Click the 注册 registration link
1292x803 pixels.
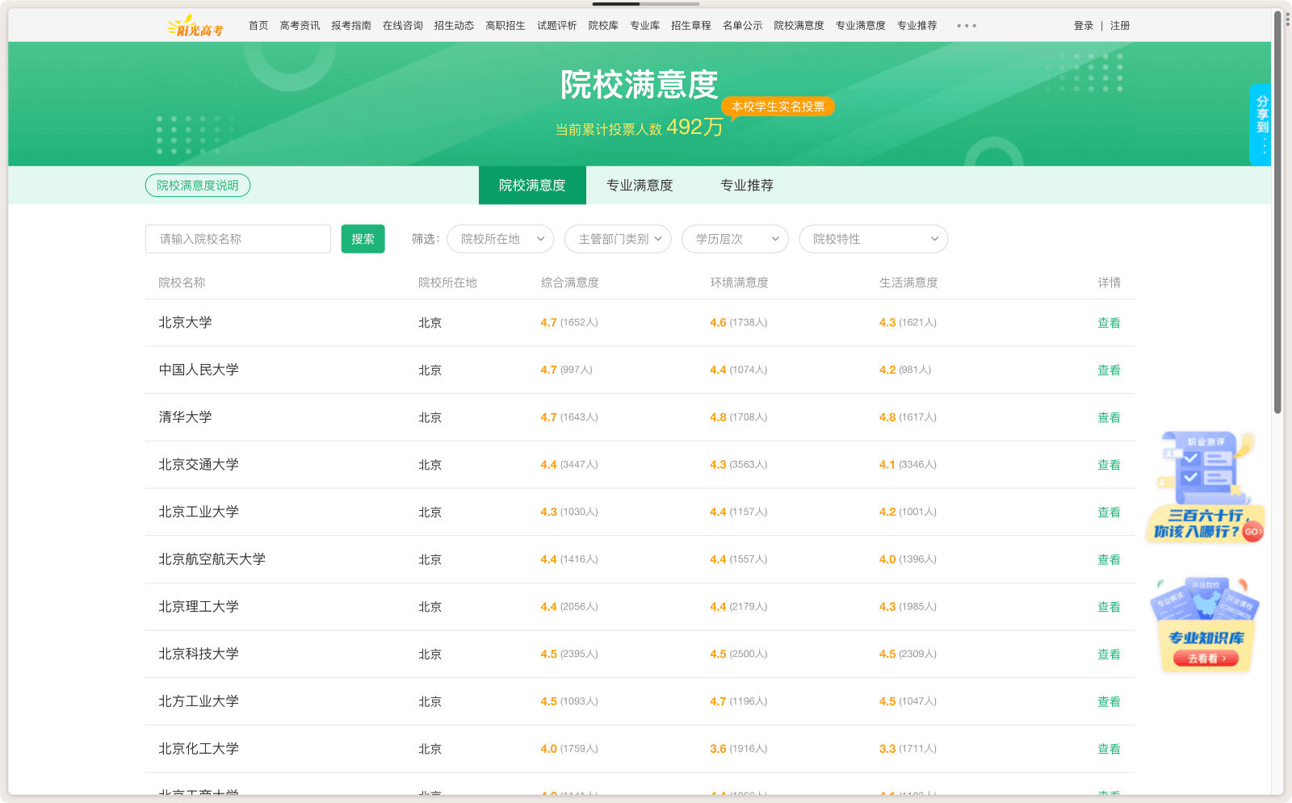(1121, 25)
